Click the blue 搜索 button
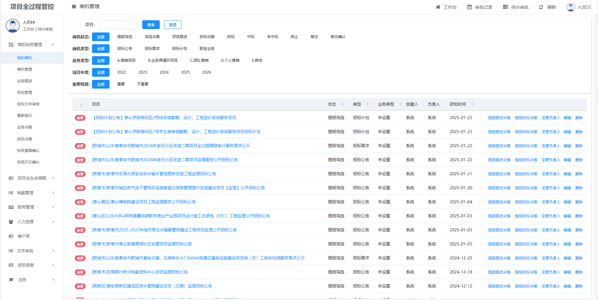The width and height of the screenshot is (598, 300). 151,25
